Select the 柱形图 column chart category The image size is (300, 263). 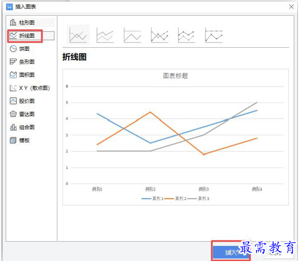(31, 23)
